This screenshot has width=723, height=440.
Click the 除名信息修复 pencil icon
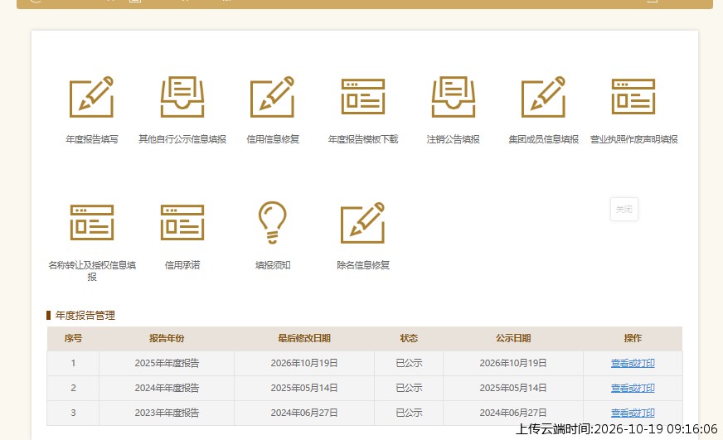tap(363, 223)
